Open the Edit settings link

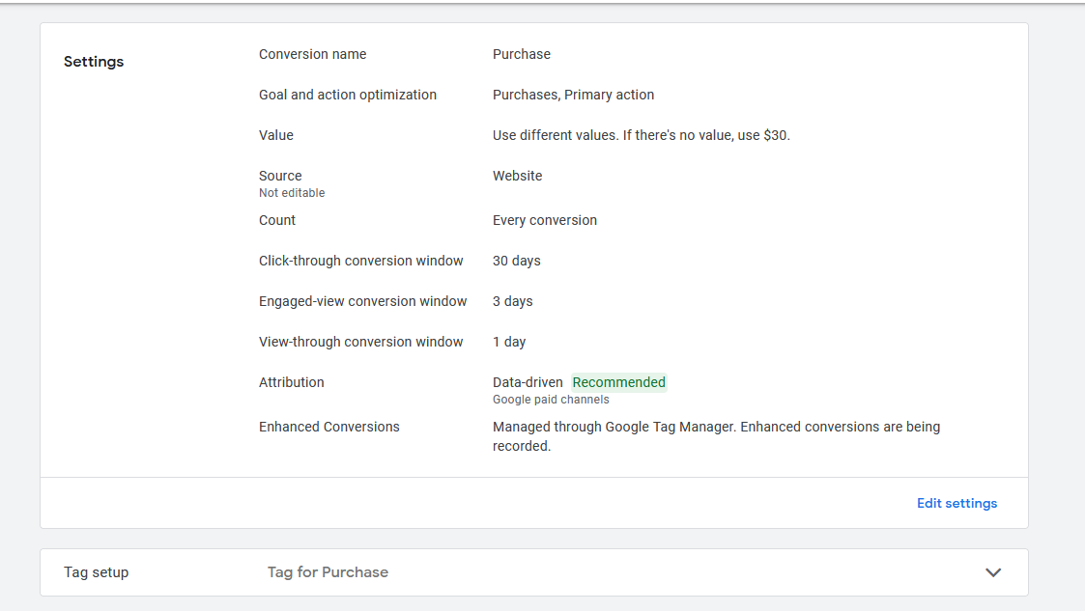pos(957,503)
